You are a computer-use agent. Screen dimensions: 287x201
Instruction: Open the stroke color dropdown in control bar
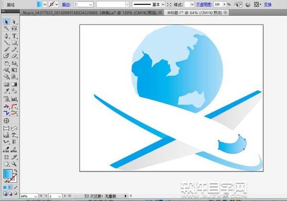coord(56,5)
